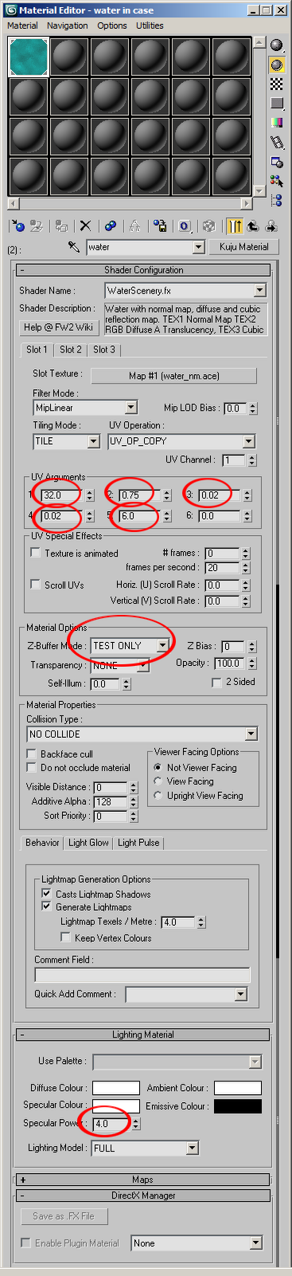Screen dimensions: 292x1276
Task: Click the Video Color Check icon
Action: [276, 123]
